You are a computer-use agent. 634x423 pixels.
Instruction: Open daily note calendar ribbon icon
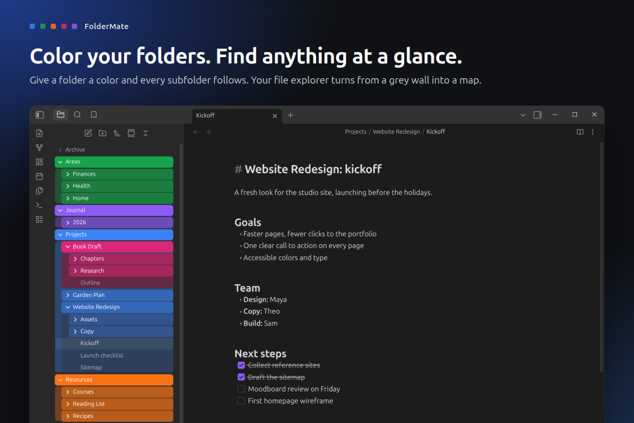point(39,176)
